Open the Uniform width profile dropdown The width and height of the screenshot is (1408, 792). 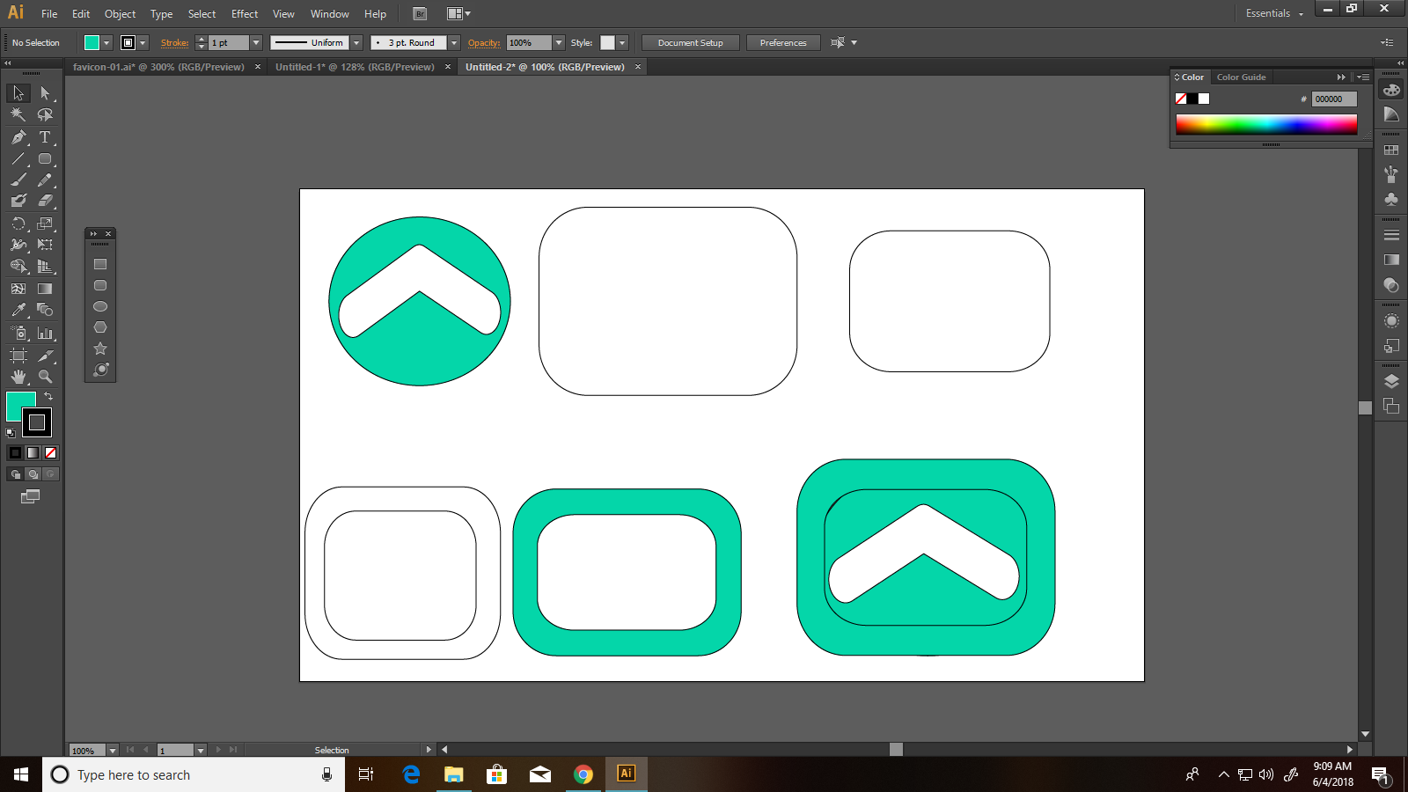coord(356,41)
